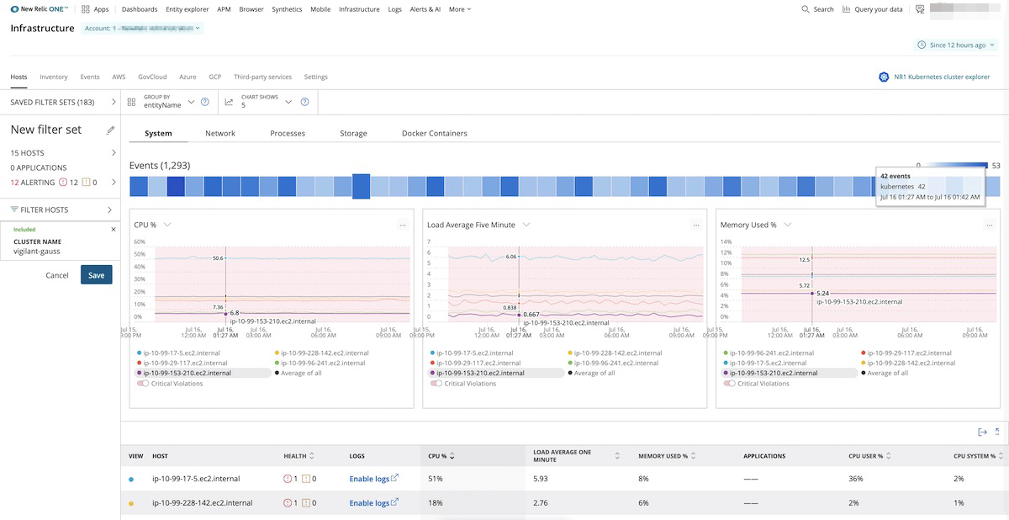This screenshot has width=1009, height=520.
Task: Sort by the Load Average One Minute column
Action: click(x=617, y=456)
